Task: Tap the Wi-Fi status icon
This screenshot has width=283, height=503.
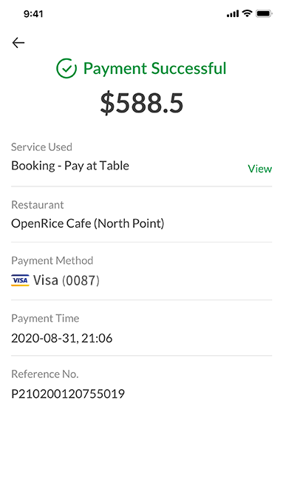Action: coord(247,13)
